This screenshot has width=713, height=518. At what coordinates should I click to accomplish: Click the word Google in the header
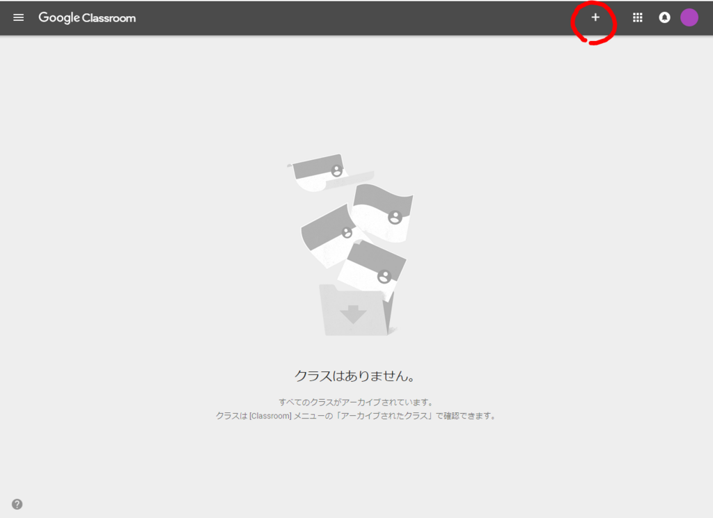pos(59,17)
